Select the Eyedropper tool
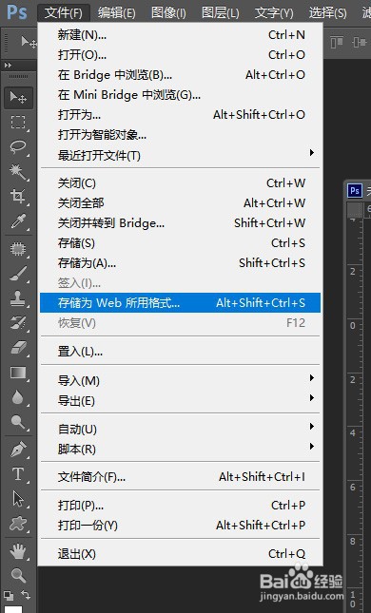Image resolution: width=371 pixels, height=613 pixels. pyautogui.click(x=18, y=220)
